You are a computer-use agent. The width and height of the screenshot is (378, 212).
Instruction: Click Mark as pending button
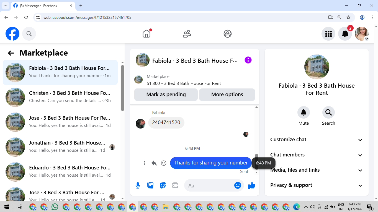point(166,95)
